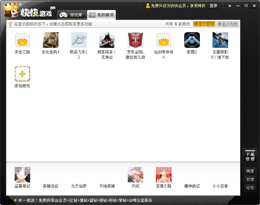Click the speaker announcement icon in status bar
The width and height of the screenshot is (260, 205).
coord(16,200)
